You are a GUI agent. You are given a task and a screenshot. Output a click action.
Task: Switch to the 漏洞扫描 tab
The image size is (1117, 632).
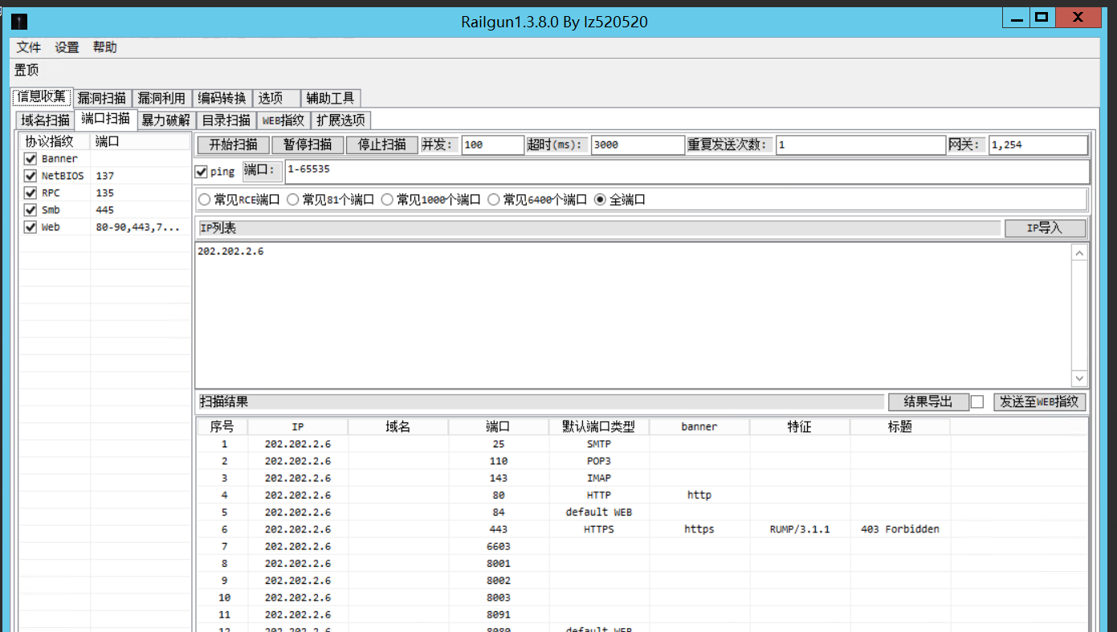pyautogui.click(x=102, y=98)
